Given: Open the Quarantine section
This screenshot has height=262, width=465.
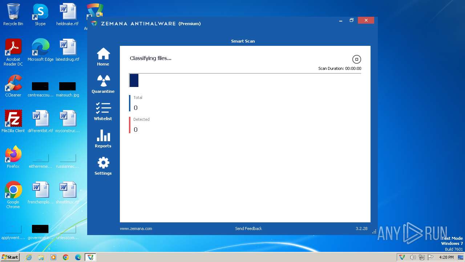Looking at the screenshot, I should tap(103, 84).
